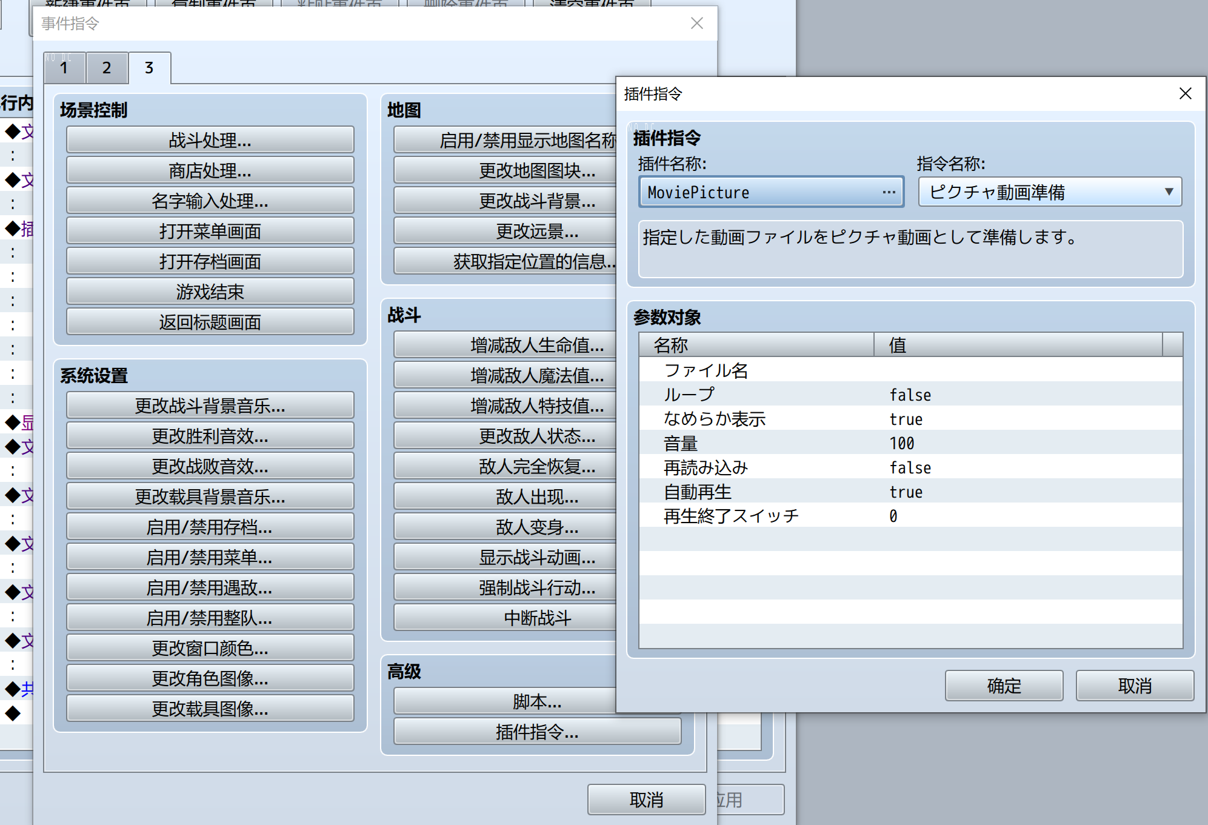Viewport: 1208px width, 825px height.
Task: Select the なめらか表示 parameter row
Action: [910, 418]
